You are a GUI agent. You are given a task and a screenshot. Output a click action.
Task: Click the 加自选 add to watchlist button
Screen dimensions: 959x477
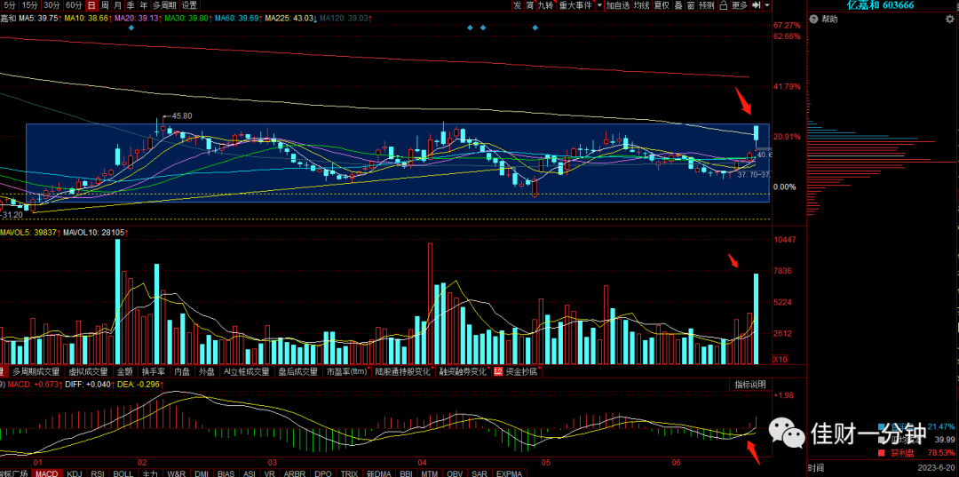point(617,5)
